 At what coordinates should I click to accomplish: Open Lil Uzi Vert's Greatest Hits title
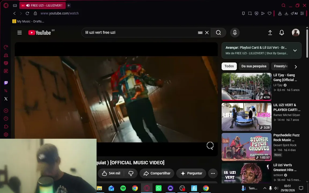click(x=285, y=167)
